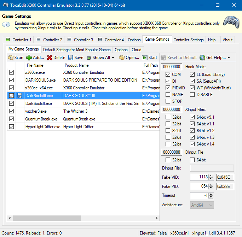Click the Controller 2 status square icon

point(39,40)
